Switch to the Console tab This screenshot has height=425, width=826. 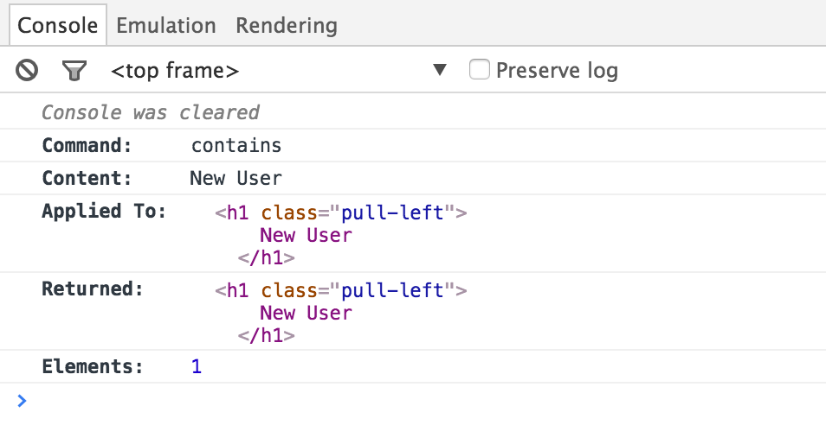tap(58, 25)
